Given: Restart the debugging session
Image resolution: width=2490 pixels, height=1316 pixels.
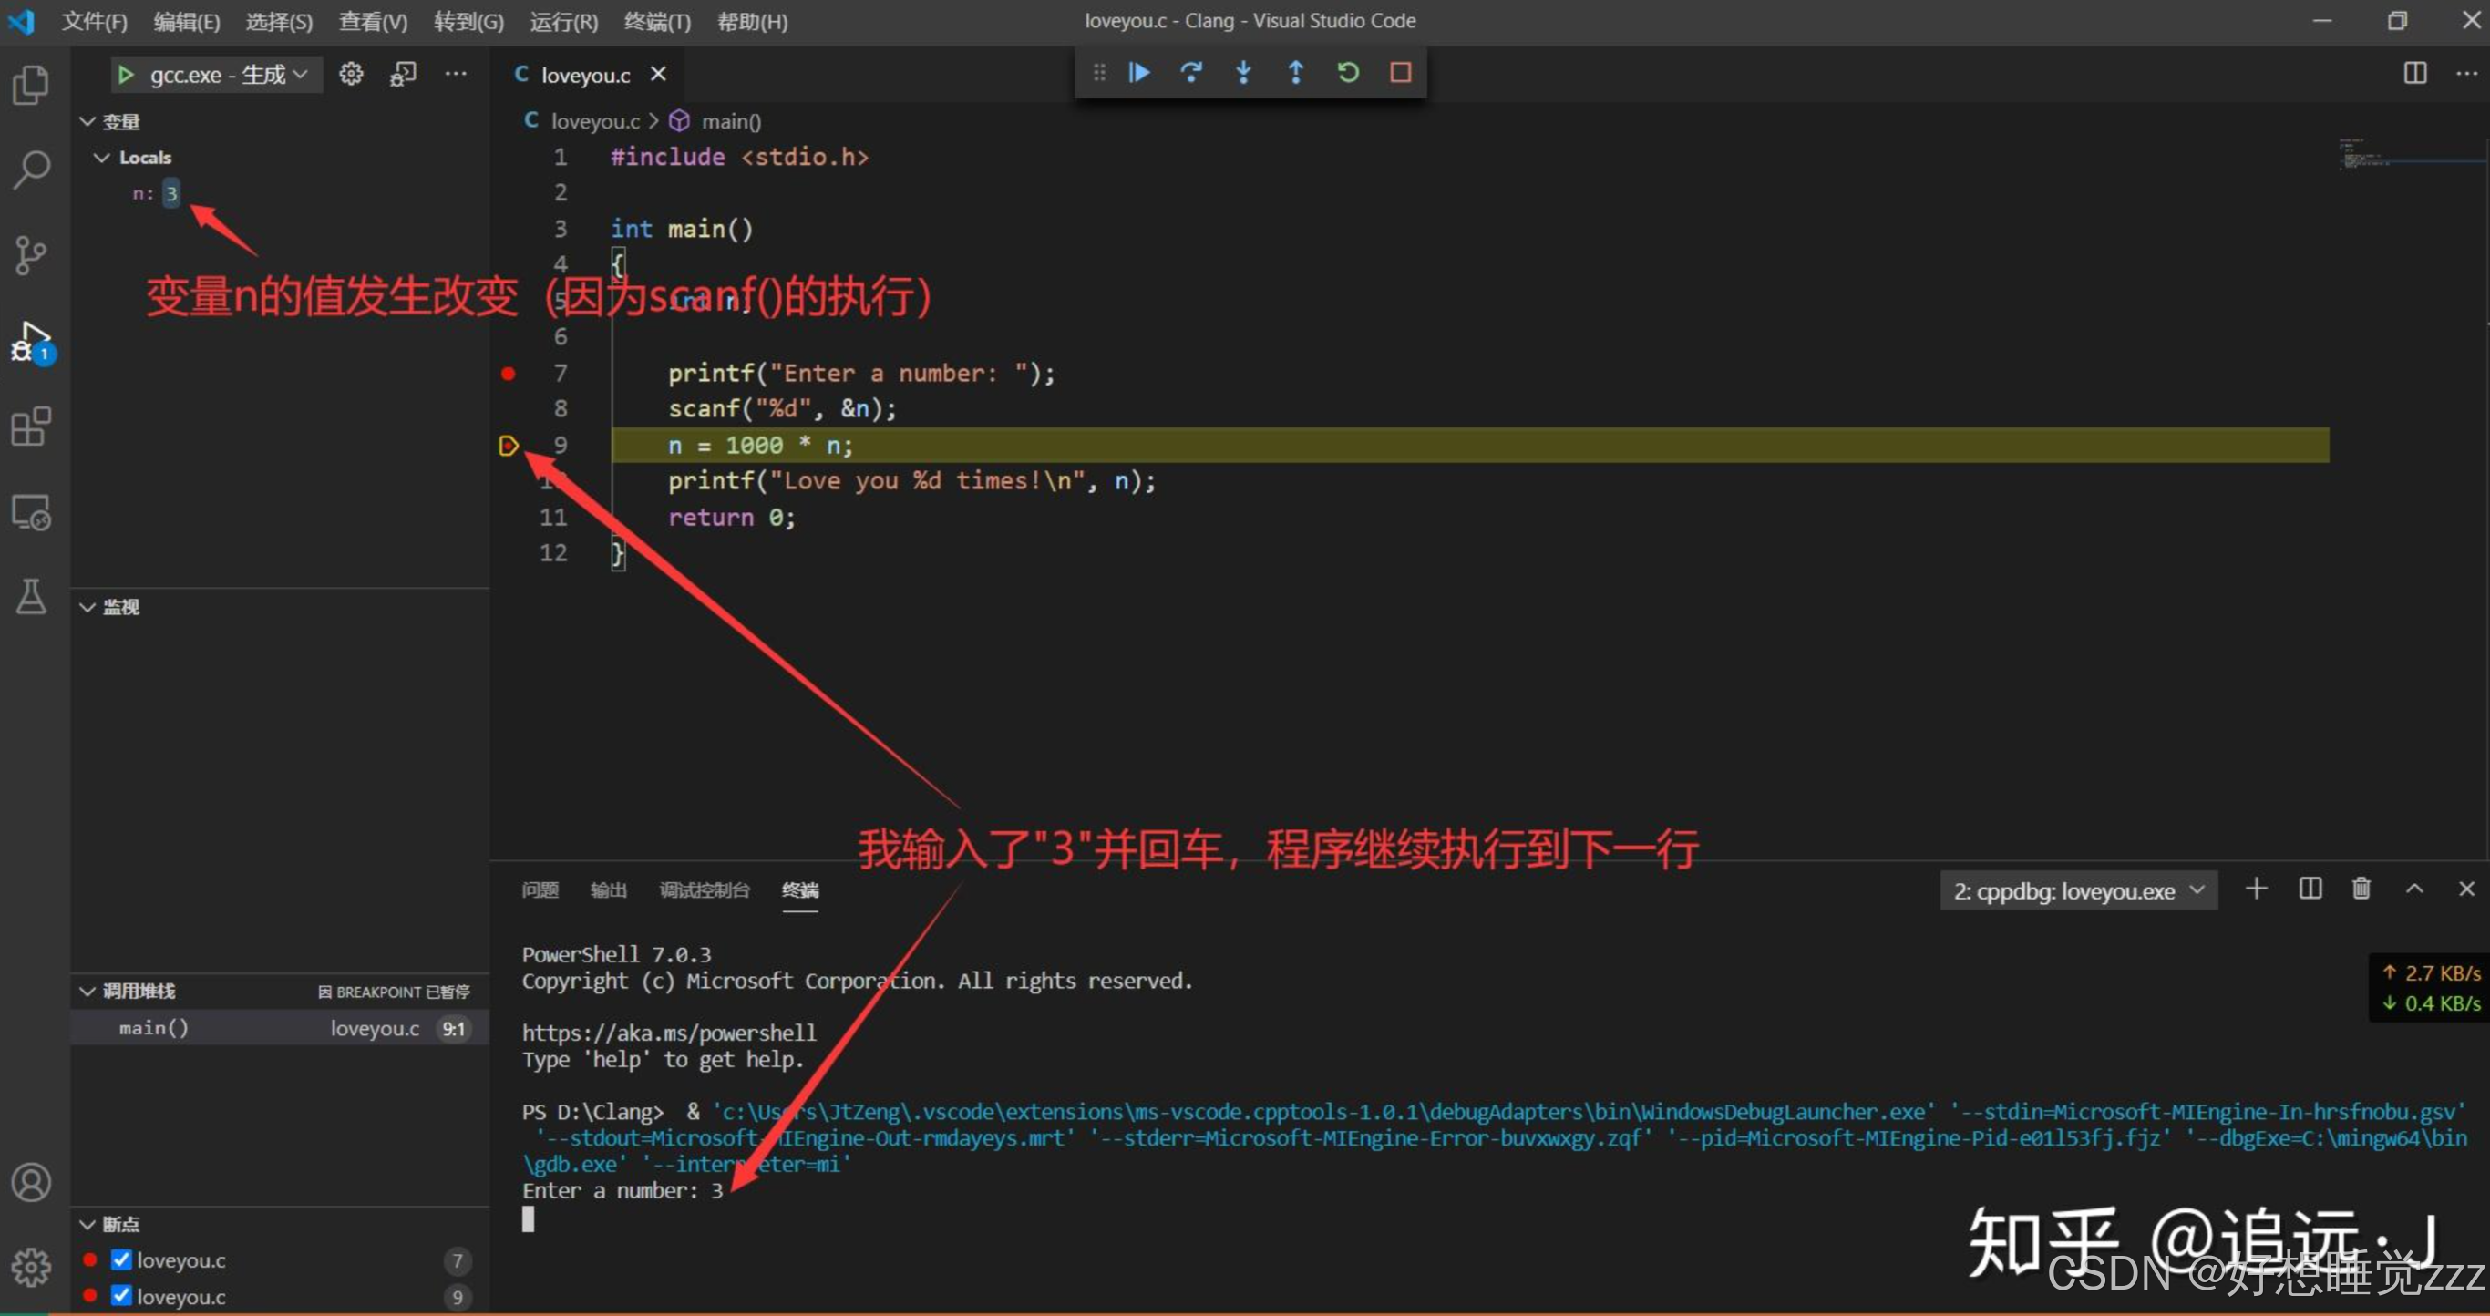Looking at the screenshot, I should point(1347,73).
